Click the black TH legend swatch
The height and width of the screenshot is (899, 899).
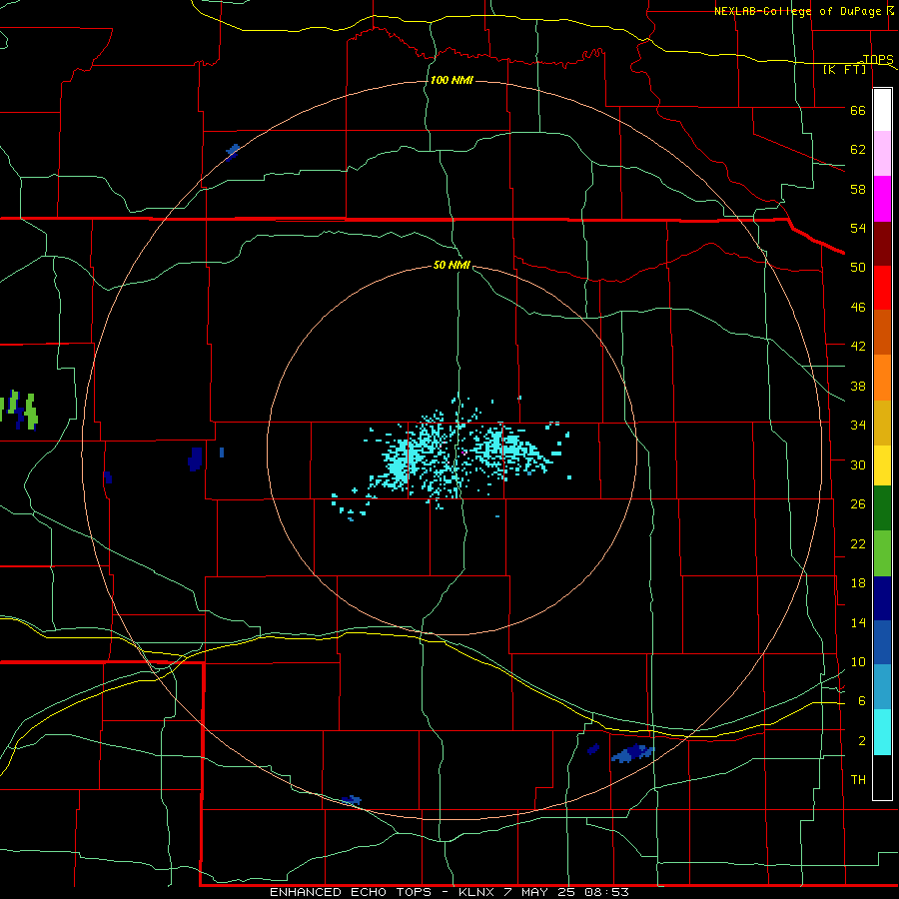click(882, 777)
